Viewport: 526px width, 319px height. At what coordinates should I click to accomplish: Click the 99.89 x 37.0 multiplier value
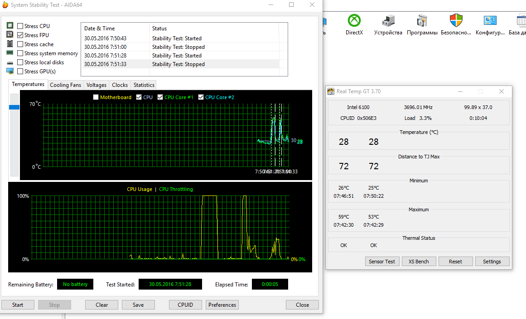478,107
